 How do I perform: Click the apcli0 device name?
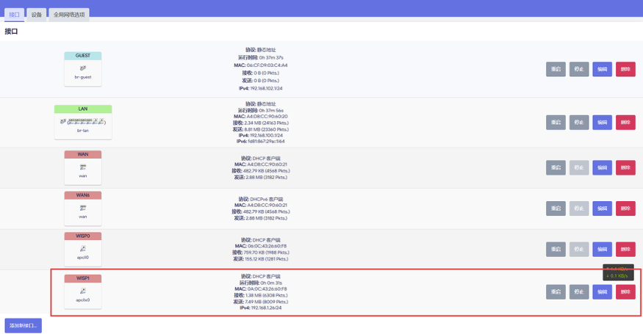tap(83, 258)
